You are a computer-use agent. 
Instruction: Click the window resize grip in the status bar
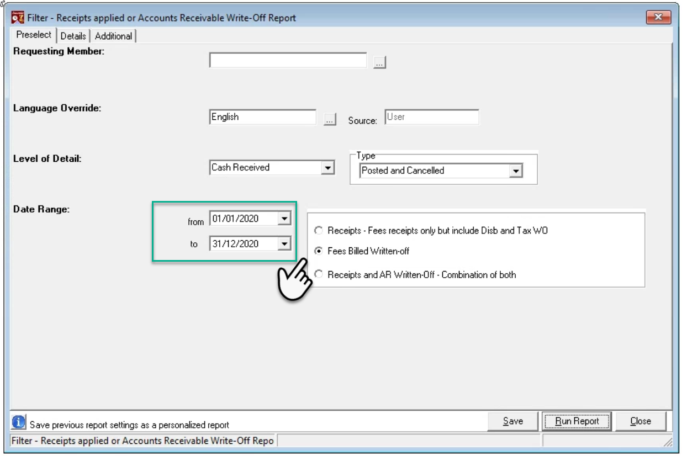(x=668, y=442)
